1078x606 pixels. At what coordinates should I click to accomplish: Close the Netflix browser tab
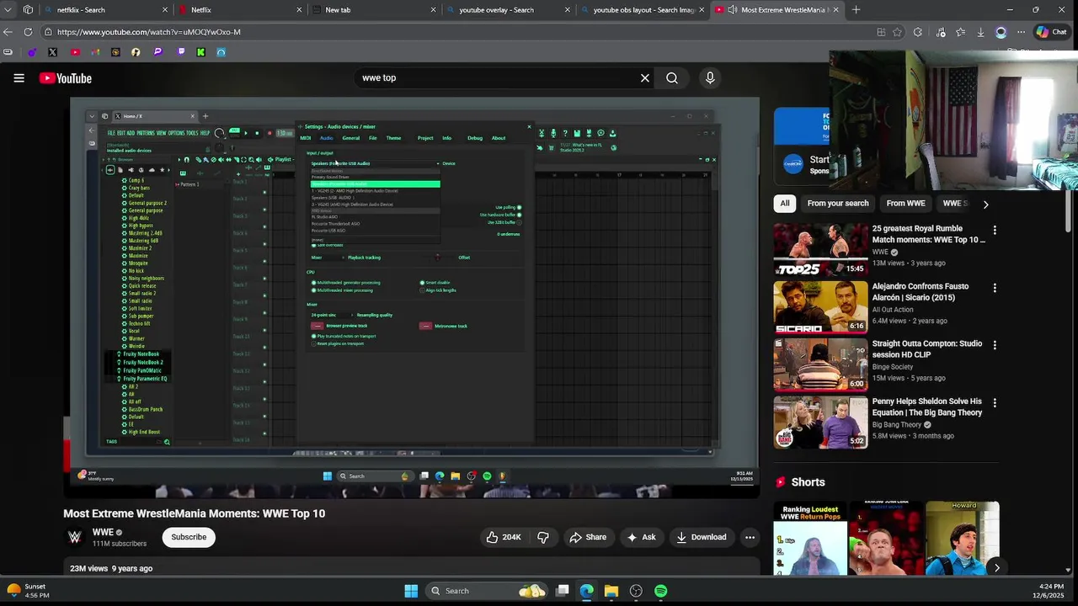[299, 10]
